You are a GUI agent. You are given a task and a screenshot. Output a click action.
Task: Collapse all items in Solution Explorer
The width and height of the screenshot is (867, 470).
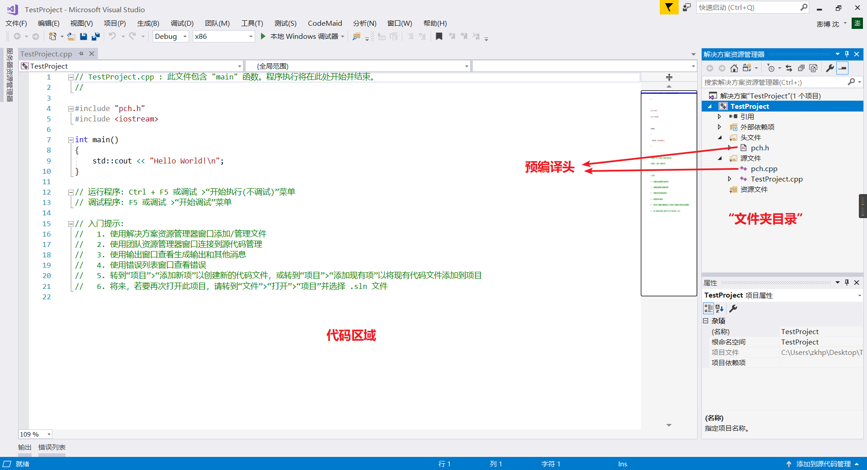click(801, 68)
